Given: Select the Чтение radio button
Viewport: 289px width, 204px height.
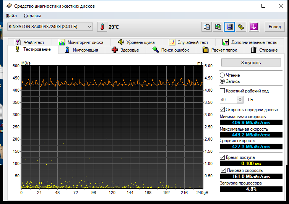Looking at the screenshot, I should 222,75.
